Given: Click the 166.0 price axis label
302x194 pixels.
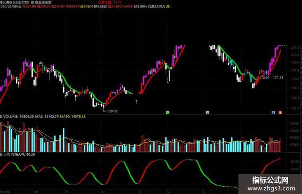Looking at the screenshot, I should tap(295, 79).
